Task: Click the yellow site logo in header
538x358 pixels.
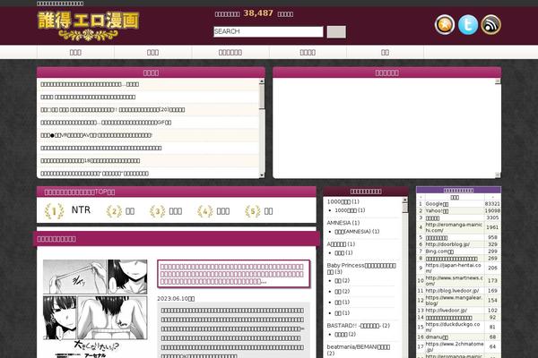Action: 88,26
